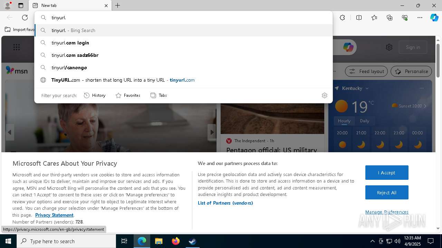Viewport: 442px width, 248px height.
Task: Open the Extensions puzzle icon
Action: pyautogui.click(x=342, y=18)
